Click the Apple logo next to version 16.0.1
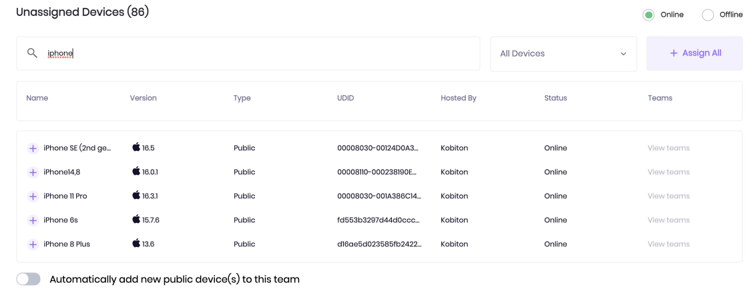This screenshot has height=299, width=755. 136,172
